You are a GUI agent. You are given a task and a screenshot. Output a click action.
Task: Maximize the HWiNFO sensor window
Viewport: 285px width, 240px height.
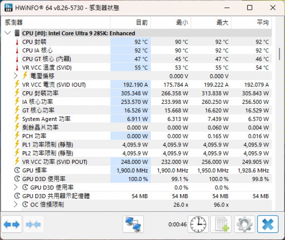click(x=249, y=8)
